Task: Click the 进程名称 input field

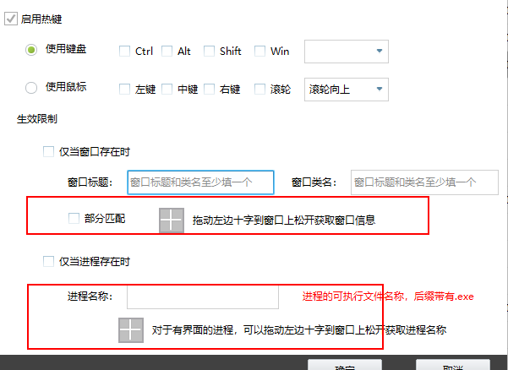Action: coord(203,297)
